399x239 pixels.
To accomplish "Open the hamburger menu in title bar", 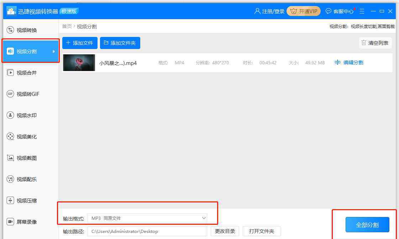I will point(362,11).
